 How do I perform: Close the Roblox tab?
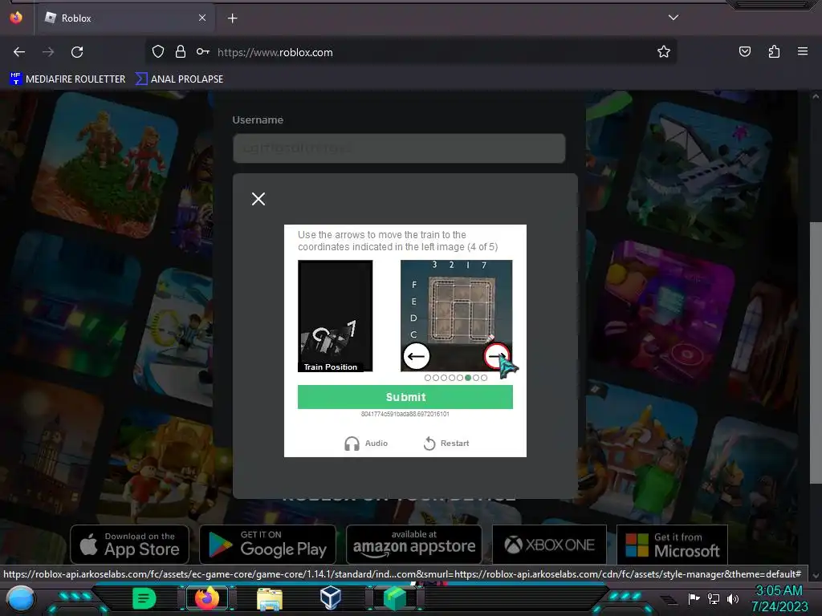[x=202, y=18]
